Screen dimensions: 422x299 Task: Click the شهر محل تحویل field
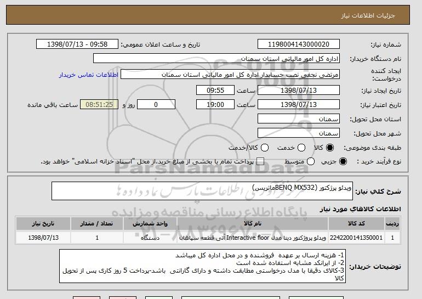299,133
